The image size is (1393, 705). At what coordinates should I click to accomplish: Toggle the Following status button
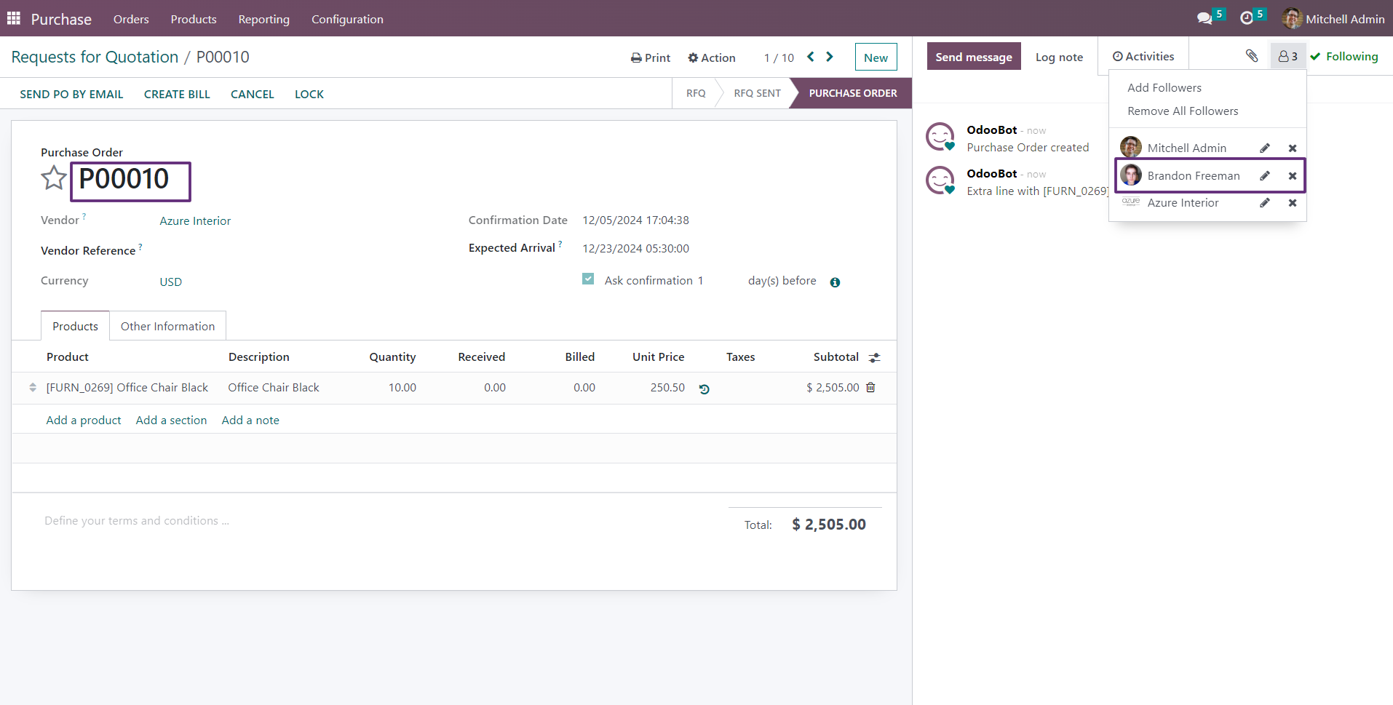pos(1344,56)
